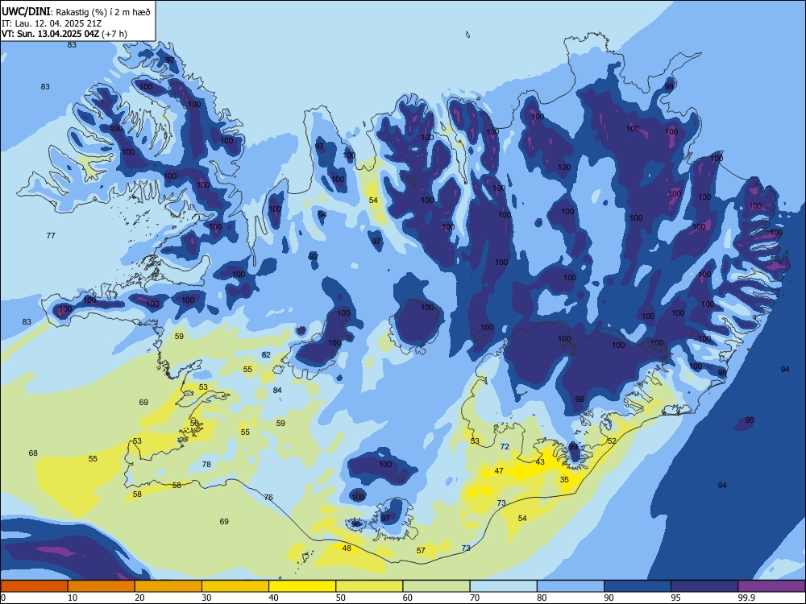Click the indigo 95–99.9 legend swatch

(x=704, y=586)
